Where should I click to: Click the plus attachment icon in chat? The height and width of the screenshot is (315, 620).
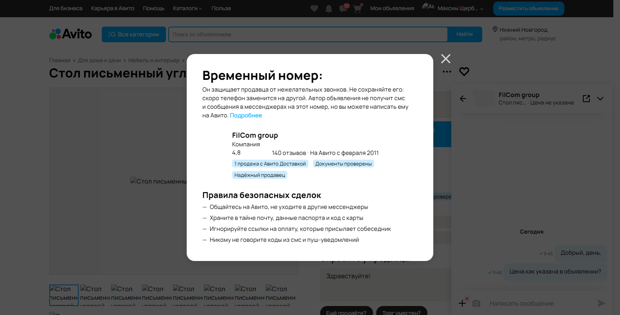point(462,303)
